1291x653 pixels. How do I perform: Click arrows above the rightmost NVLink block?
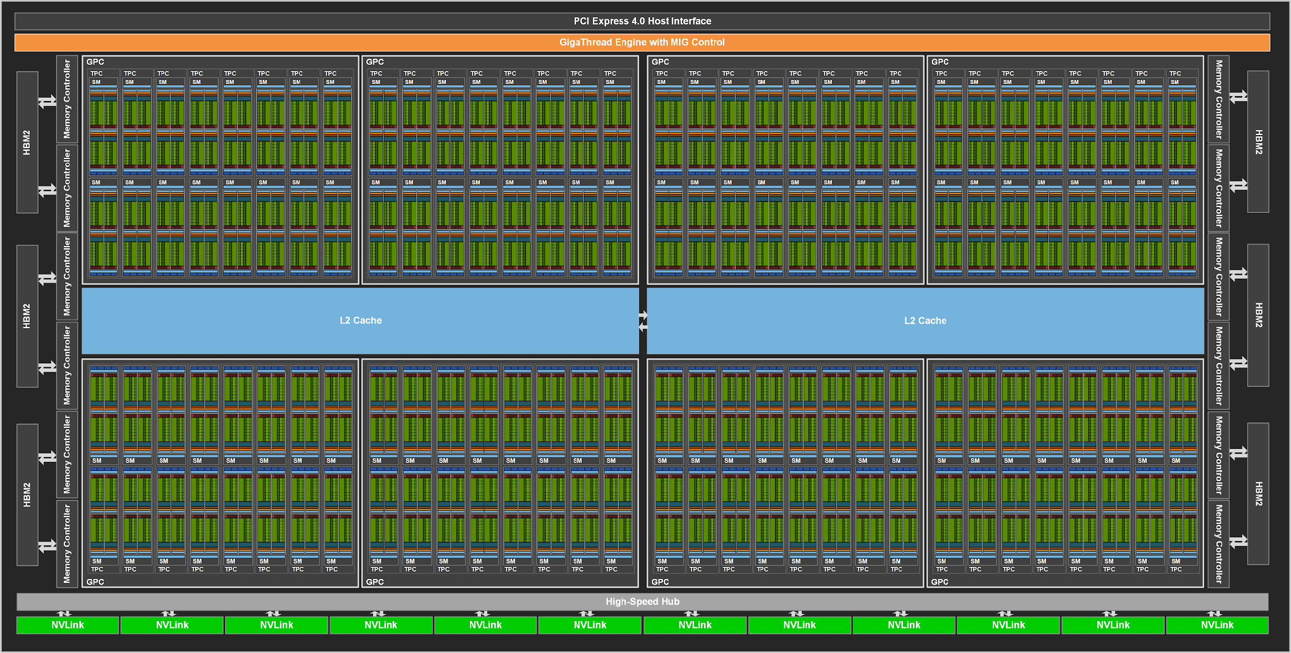point(1214,613)
